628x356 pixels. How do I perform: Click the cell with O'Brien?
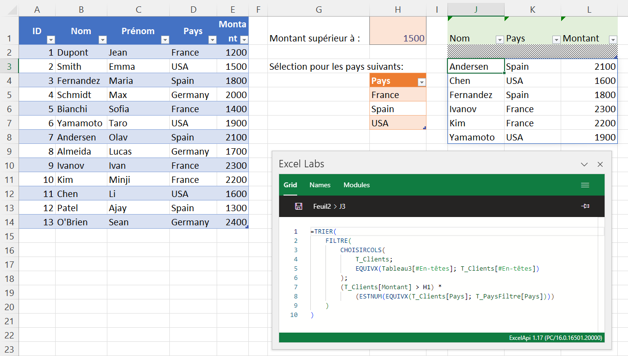click(x=81, y=222)
